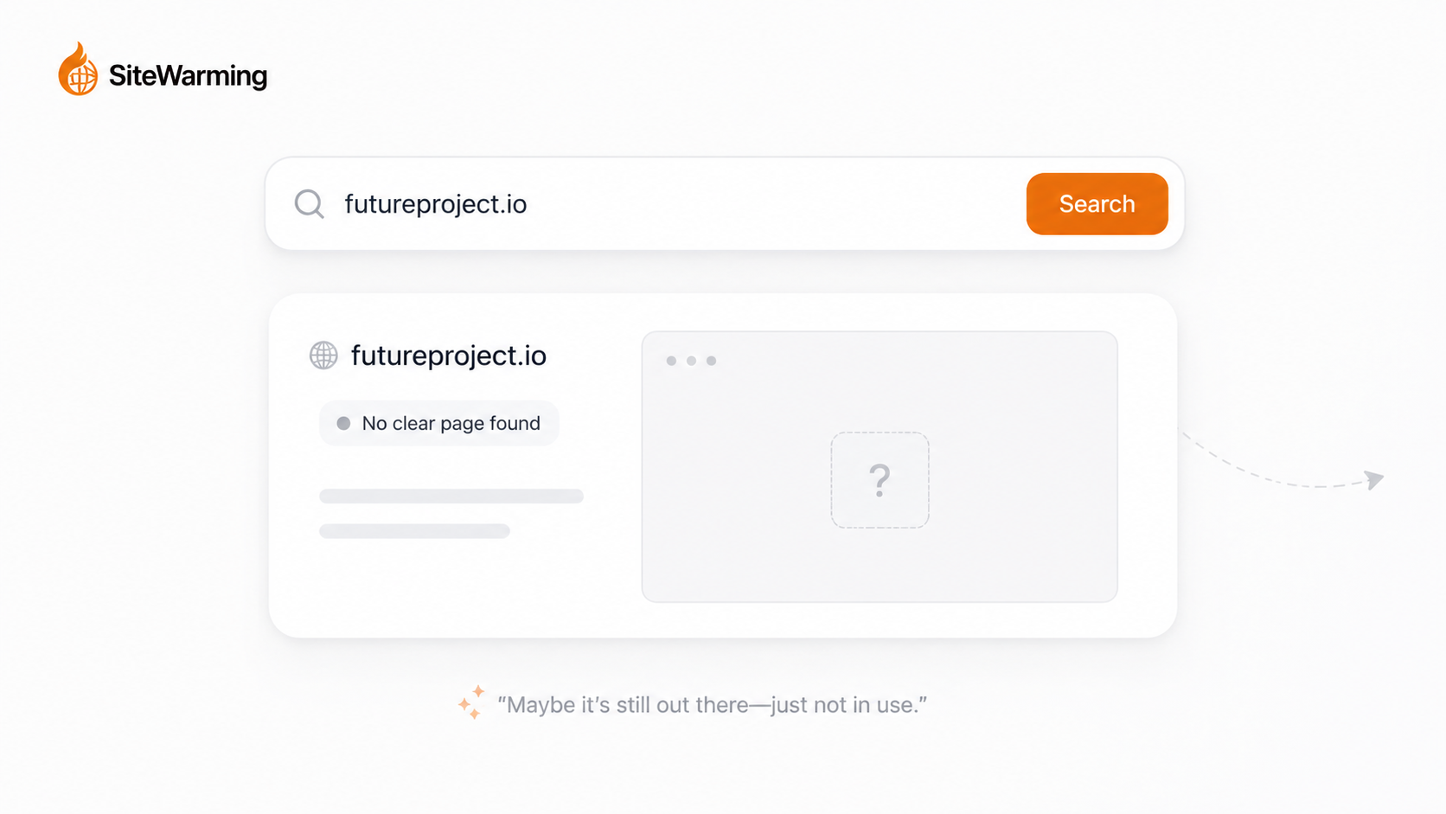
Task: Click the globe icon beside futureproject.io result
Action: (323, 355)
